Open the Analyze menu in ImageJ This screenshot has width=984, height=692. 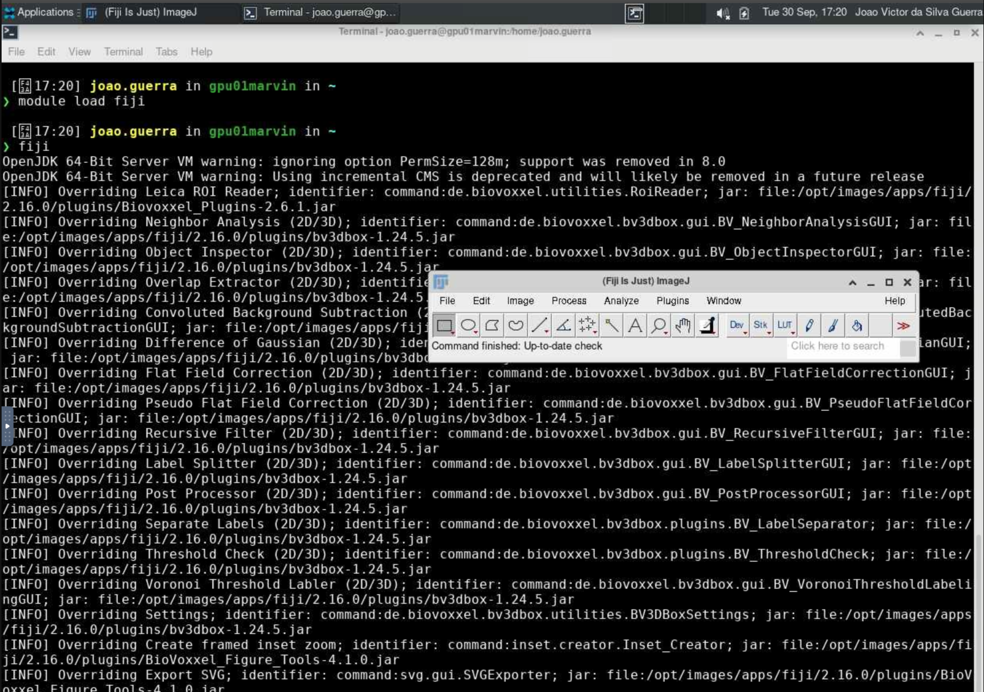(621, 300)
